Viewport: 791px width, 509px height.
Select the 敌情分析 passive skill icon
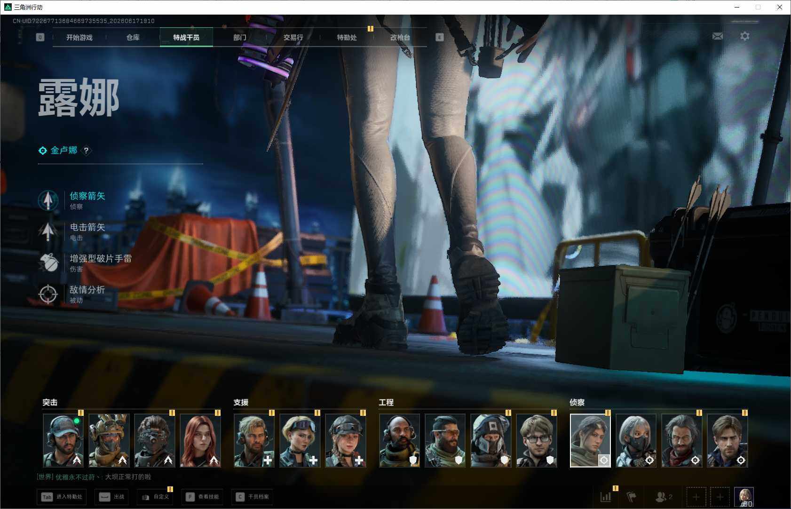point(48,294)
